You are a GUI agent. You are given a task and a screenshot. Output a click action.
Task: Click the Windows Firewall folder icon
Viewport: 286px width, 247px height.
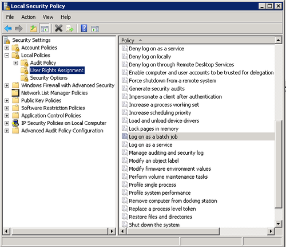click(x=15, y=85)
